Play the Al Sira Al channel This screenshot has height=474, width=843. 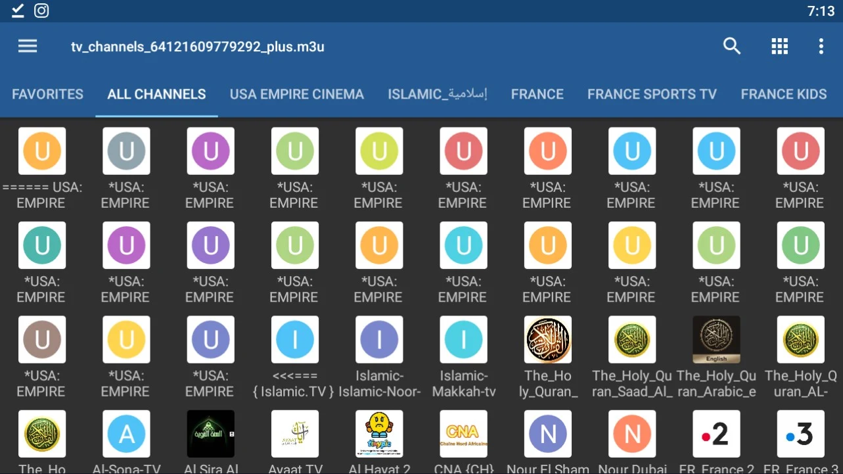click(x=210, y=442)
